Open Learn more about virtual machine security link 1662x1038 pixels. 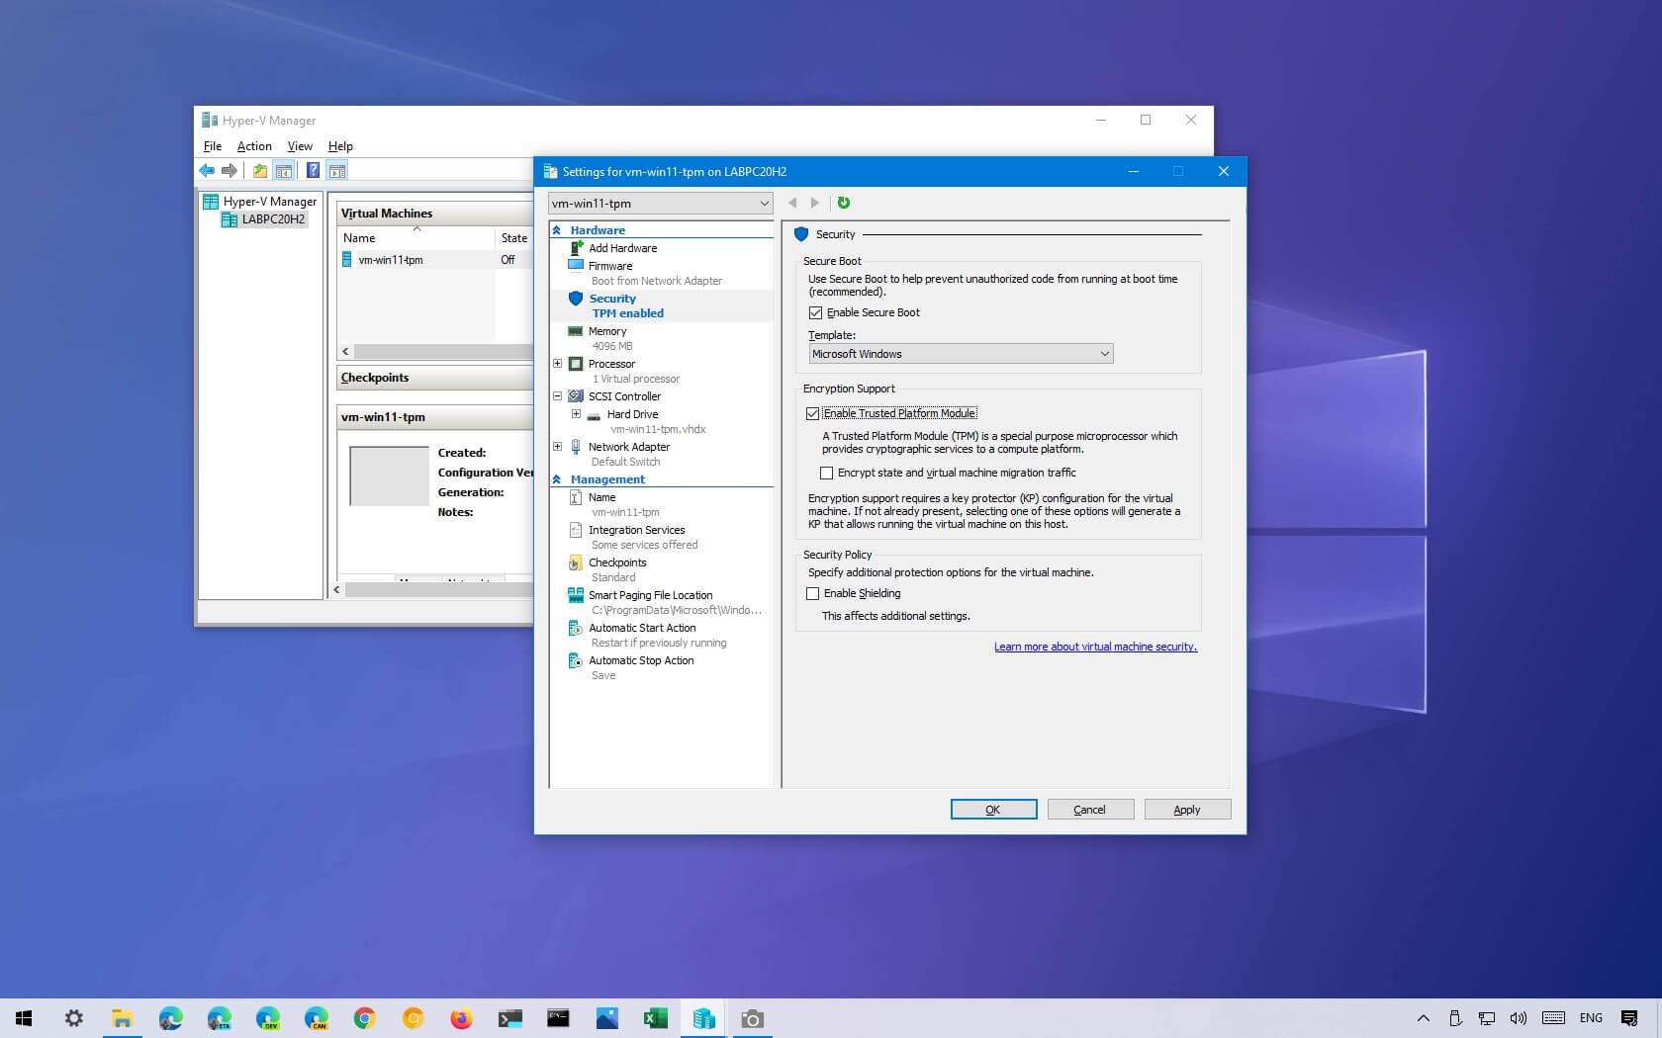tap(1095, 647)
